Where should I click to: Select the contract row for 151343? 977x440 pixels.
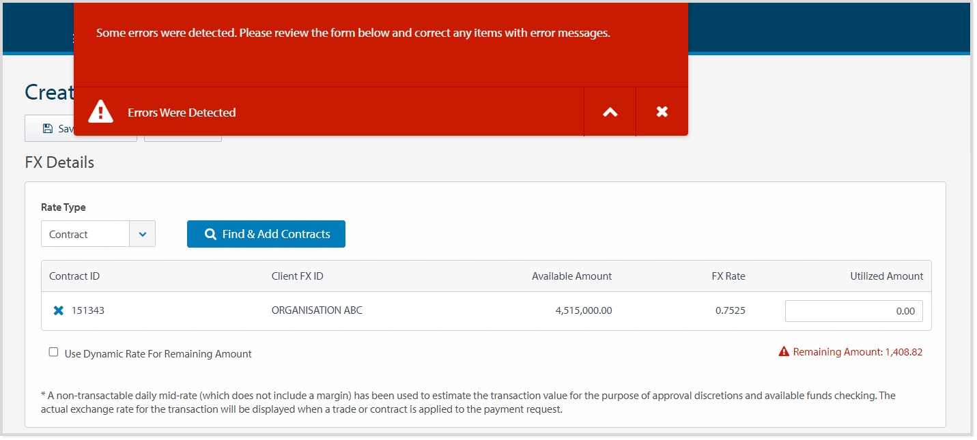(x=478, y=310)
